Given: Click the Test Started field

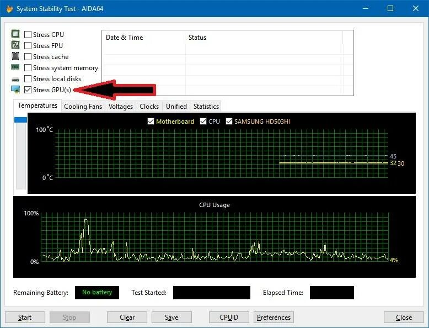Looking at the screenshot, I should click(x=212, y=293).
